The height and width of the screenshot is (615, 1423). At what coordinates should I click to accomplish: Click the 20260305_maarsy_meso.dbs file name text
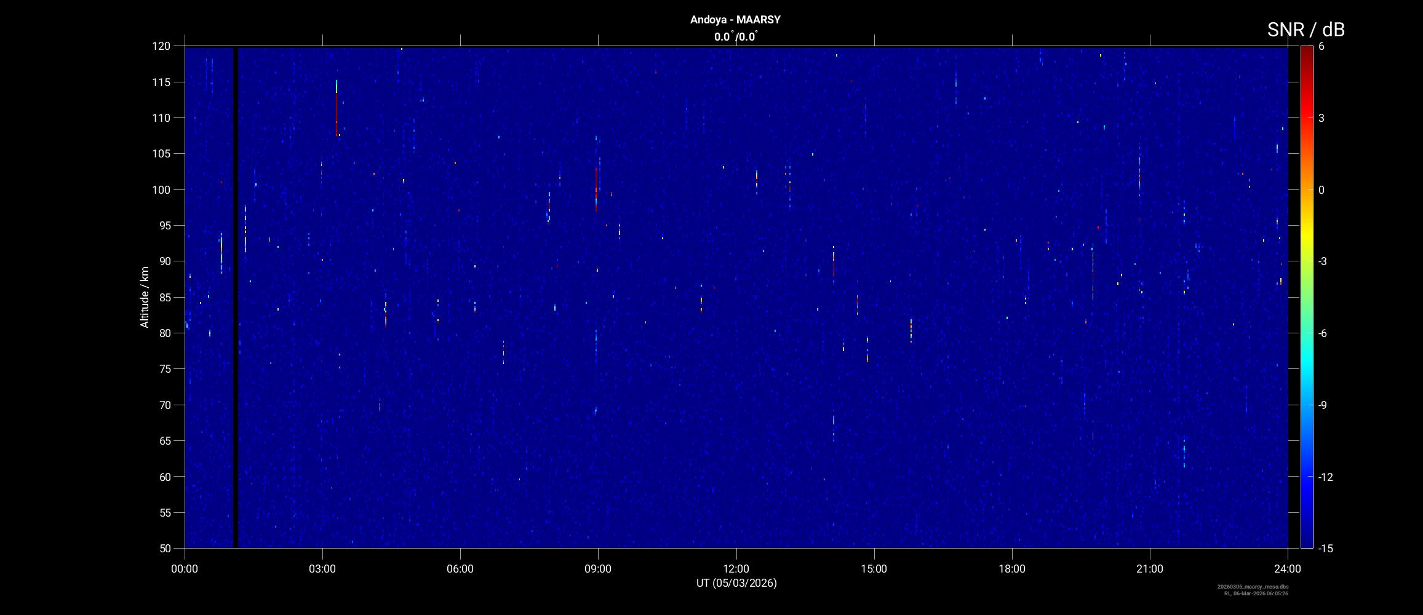(x=1253, y=587)
